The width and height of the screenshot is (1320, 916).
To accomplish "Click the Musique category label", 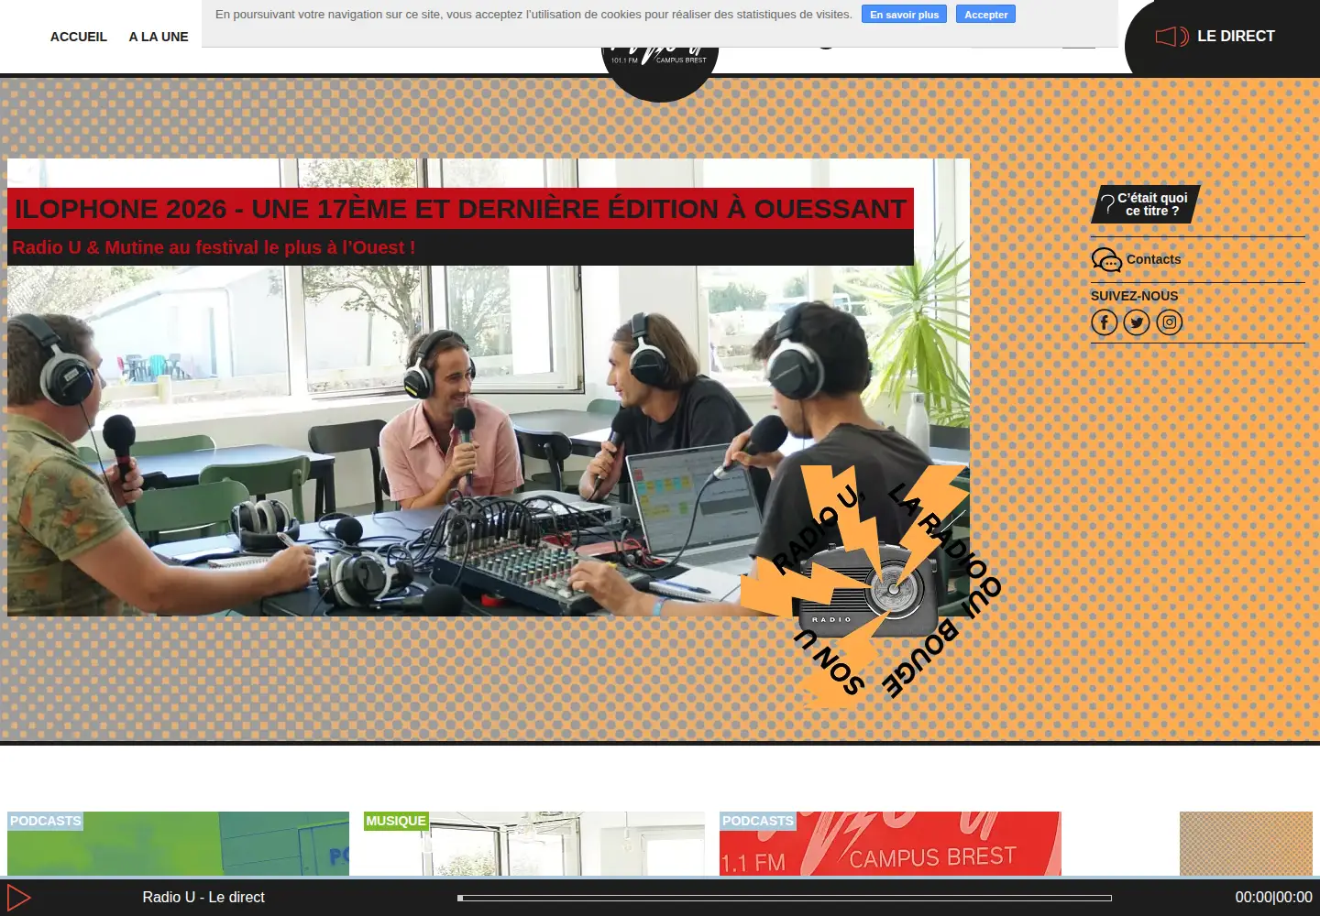I will (396, 821).
